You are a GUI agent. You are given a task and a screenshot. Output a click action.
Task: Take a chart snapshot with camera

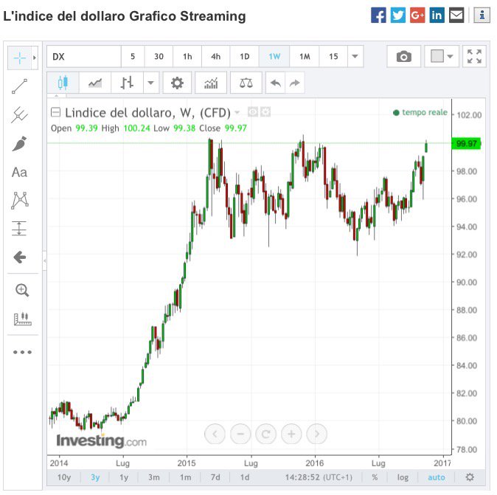tap(404, 57)
